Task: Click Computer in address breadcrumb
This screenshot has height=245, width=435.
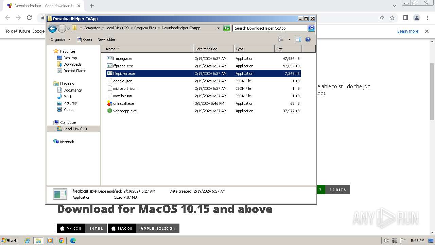Action: [x=92, y=28]
